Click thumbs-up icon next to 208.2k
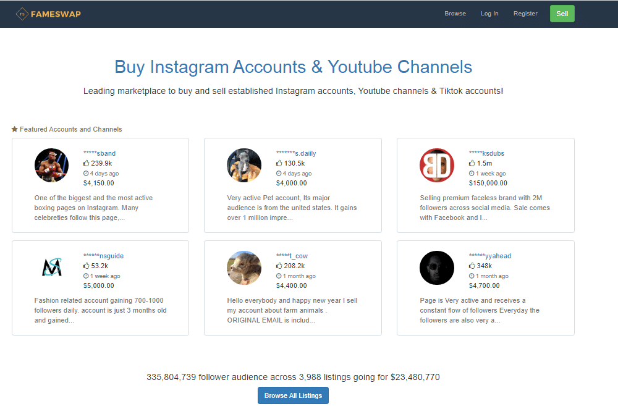Image resolution: width=618 pixels, height=414 pixels. [279, 266]
